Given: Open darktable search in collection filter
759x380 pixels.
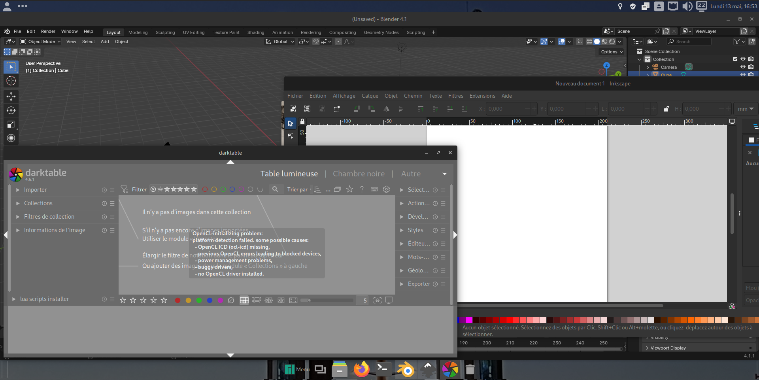Looking at the screenshot, I should click(275, 189).
